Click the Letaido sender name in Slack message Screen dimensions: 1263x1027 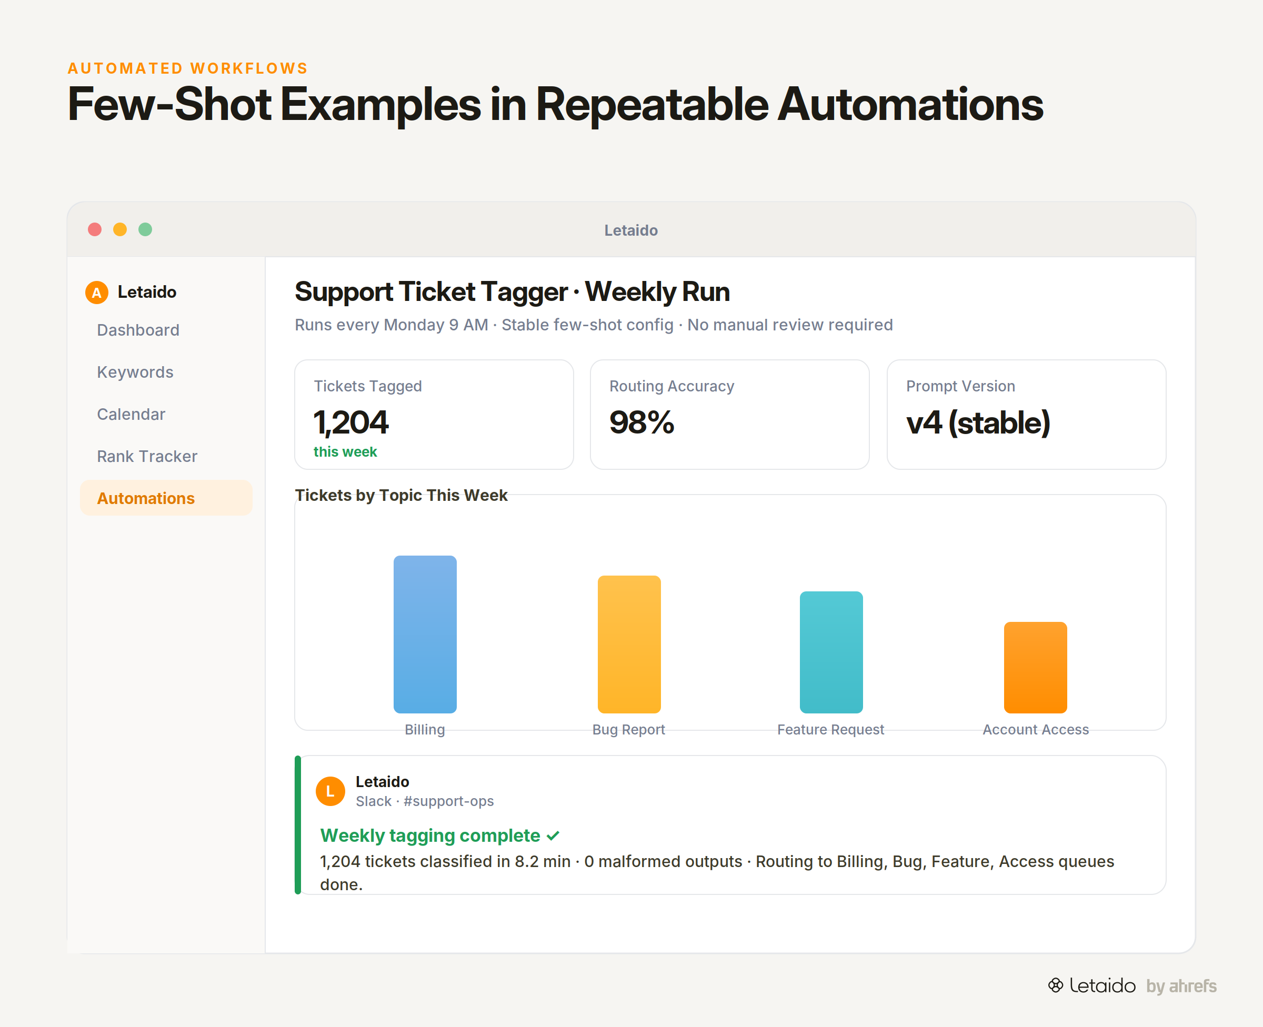click(x=382, y=782)
